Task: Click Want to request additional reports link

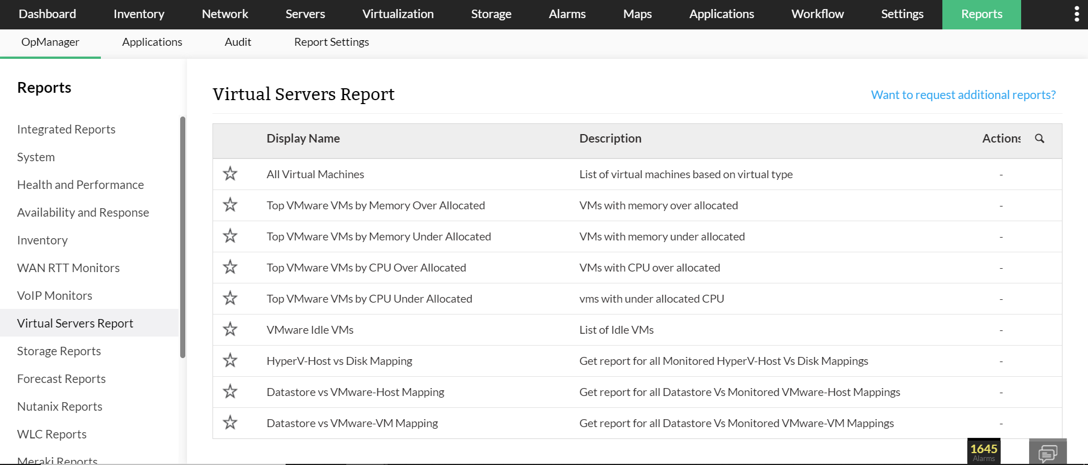Action: [x=963, y=95]
